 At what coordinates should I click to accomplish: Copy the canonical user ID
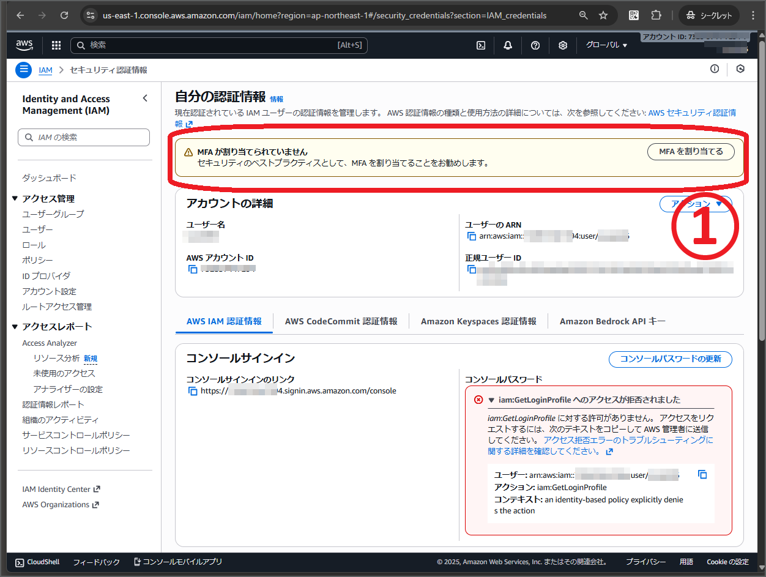point(472,269)
